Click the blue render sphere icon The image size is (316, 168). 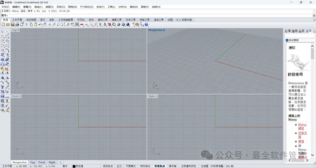[x=128, y=24]
